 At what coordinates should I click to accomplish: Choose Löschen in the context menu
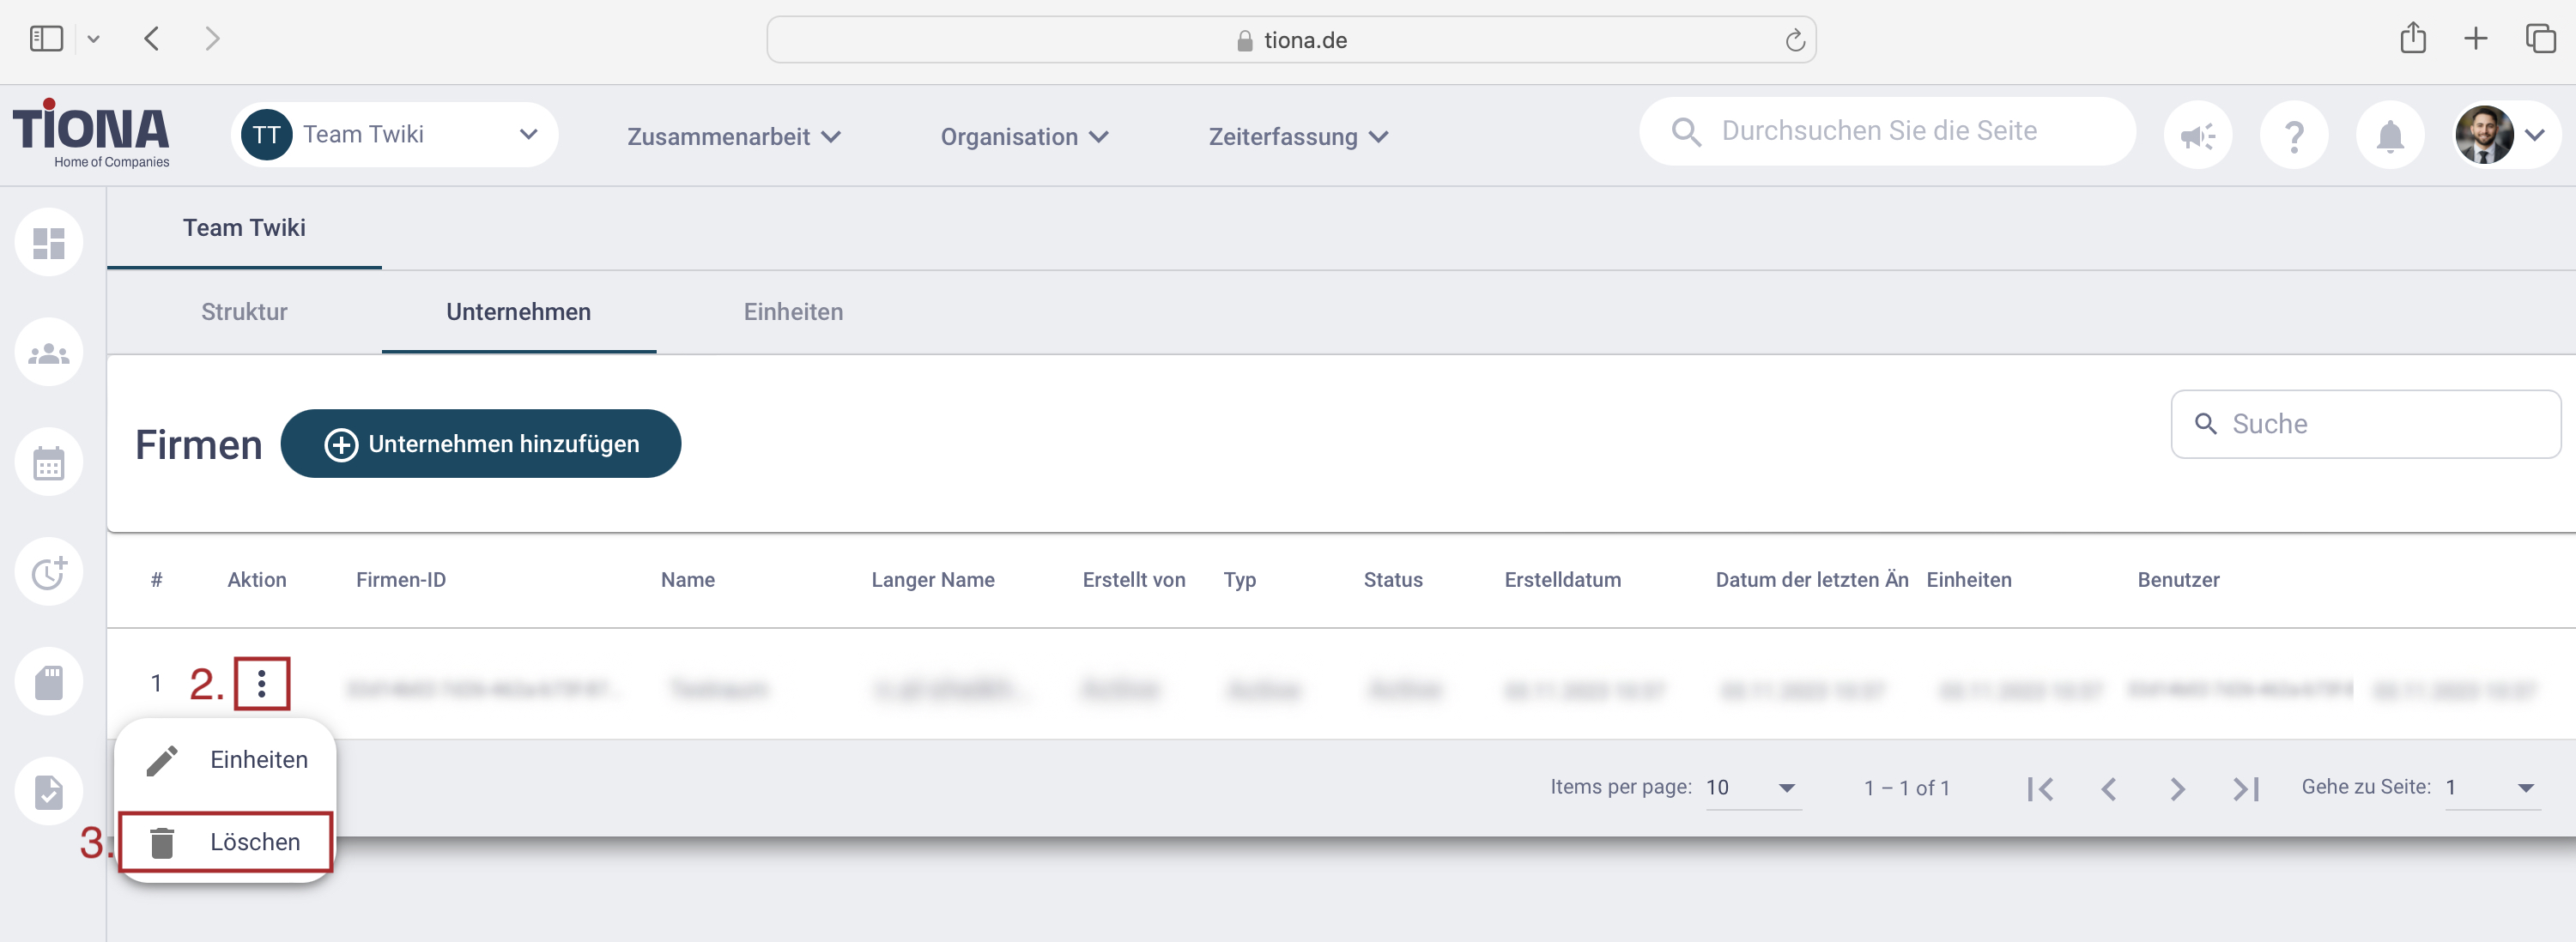click(226, 842)
